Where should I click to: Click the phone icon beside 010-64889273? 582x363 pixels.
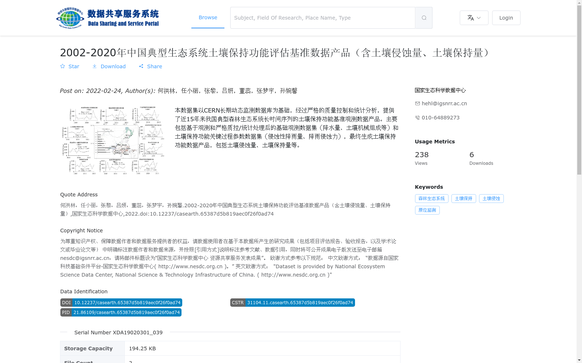(418, 118)
